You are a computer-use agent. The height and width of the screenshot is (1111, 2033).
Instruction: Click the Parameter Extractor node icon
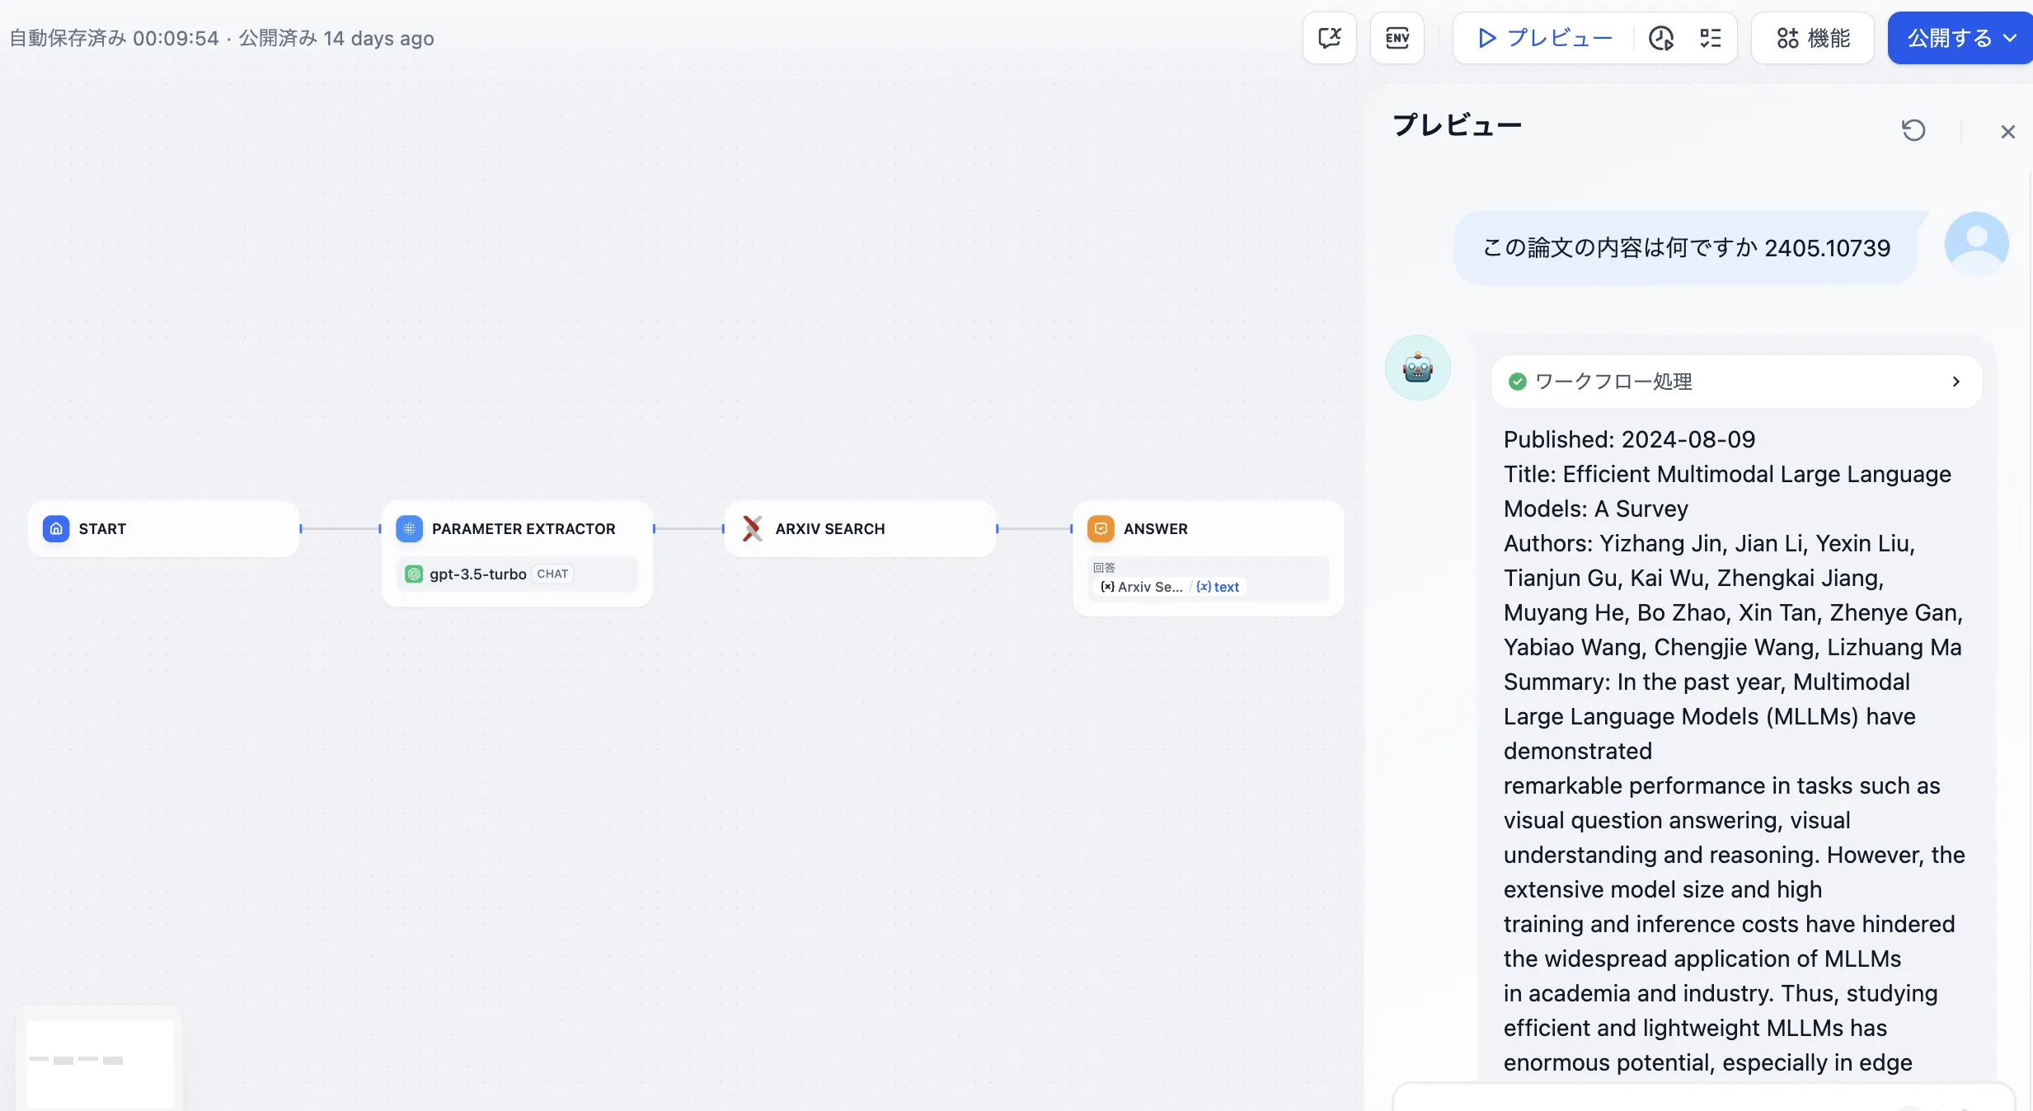coord(409,528)
